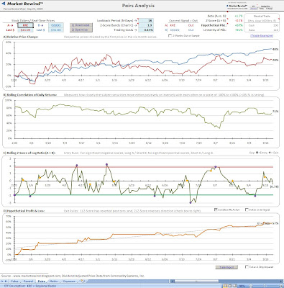Go to the last sheet with navigation arrow

pos(6,282)
